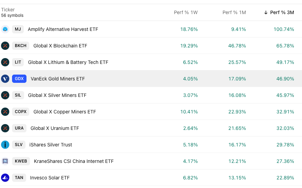The height and width of the screenshot is (188, 302).
Task: Sort by Perf % 1W column
Action: point(186,12)
